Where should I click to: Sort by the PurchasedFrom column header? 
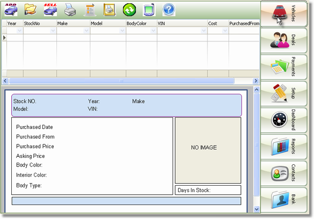click(x=244, y=24)
